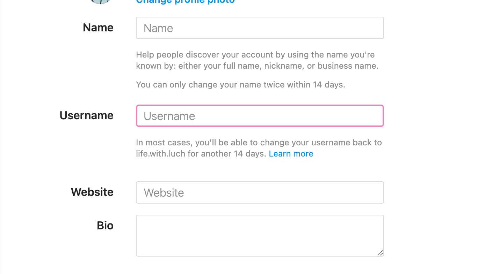Click the Bio label
This screenshot has width=485, height=274.
point(105,225)
